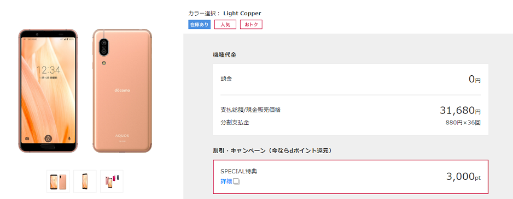The height and width of the screenshot is (199, 513).
Task: Click the 3,000pt points value
Action: 464,177
